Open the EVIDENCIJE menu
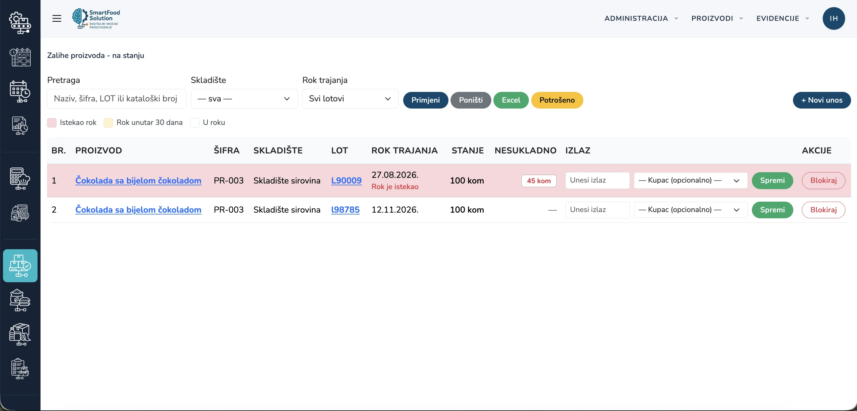The height and width of the screenshot is (411, 857). coord(783,18)
